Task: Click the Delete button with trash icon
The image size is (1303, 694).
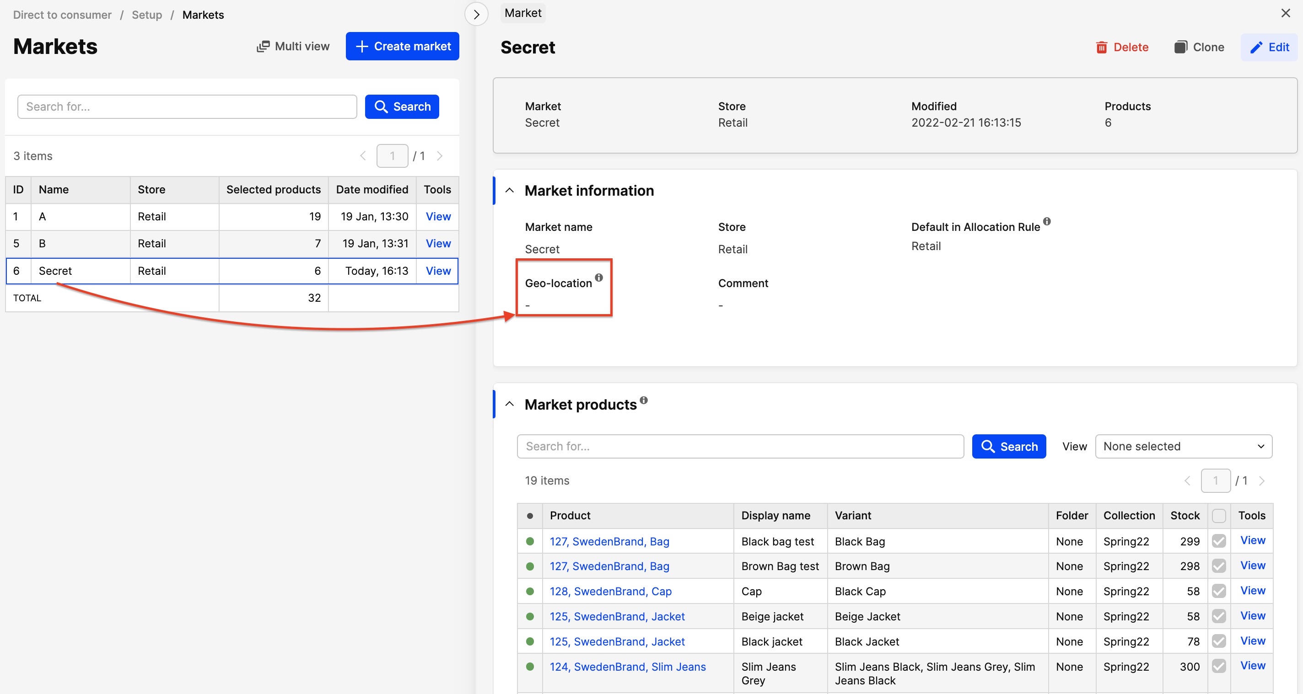Action: click(1122, 47)
